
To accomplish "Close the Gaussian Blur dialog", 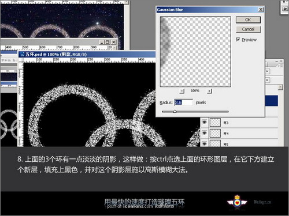I will 261,9.
